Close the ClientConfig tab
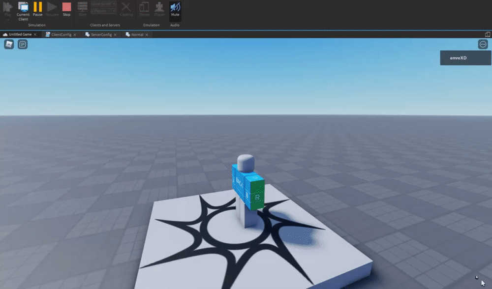This screenshot has width=492, height=289. [x=75, y=35]
